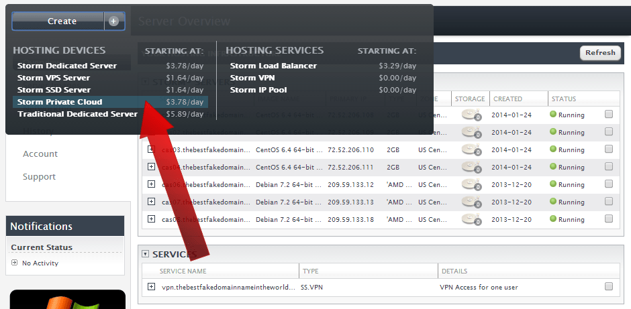Click the No Activity arrow icon
The image size is (631, 309).
[x=15, y=263]
